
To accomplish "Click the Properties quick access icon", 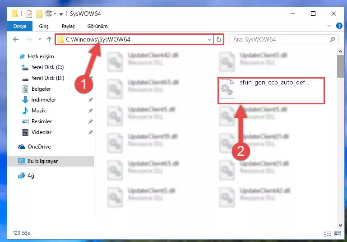I will [29, 14].
